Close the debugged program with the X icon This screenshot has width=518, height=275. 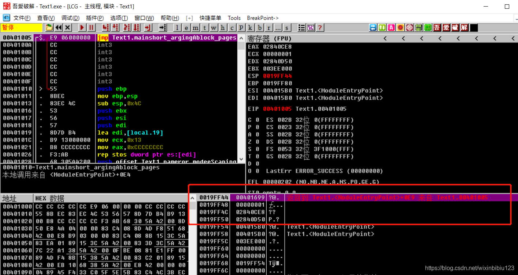68,28
